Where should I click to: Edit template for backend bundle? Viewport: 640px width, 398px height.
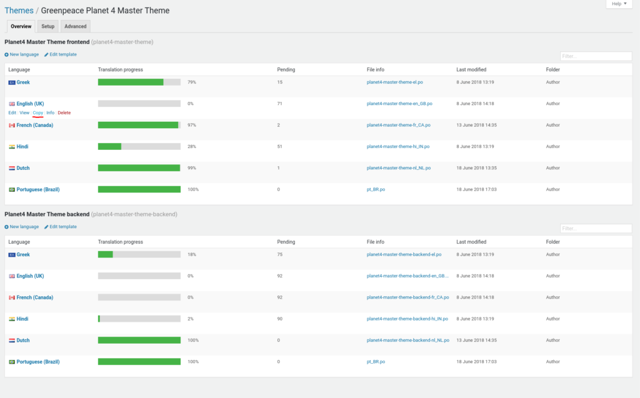click(x=63, y=227)
